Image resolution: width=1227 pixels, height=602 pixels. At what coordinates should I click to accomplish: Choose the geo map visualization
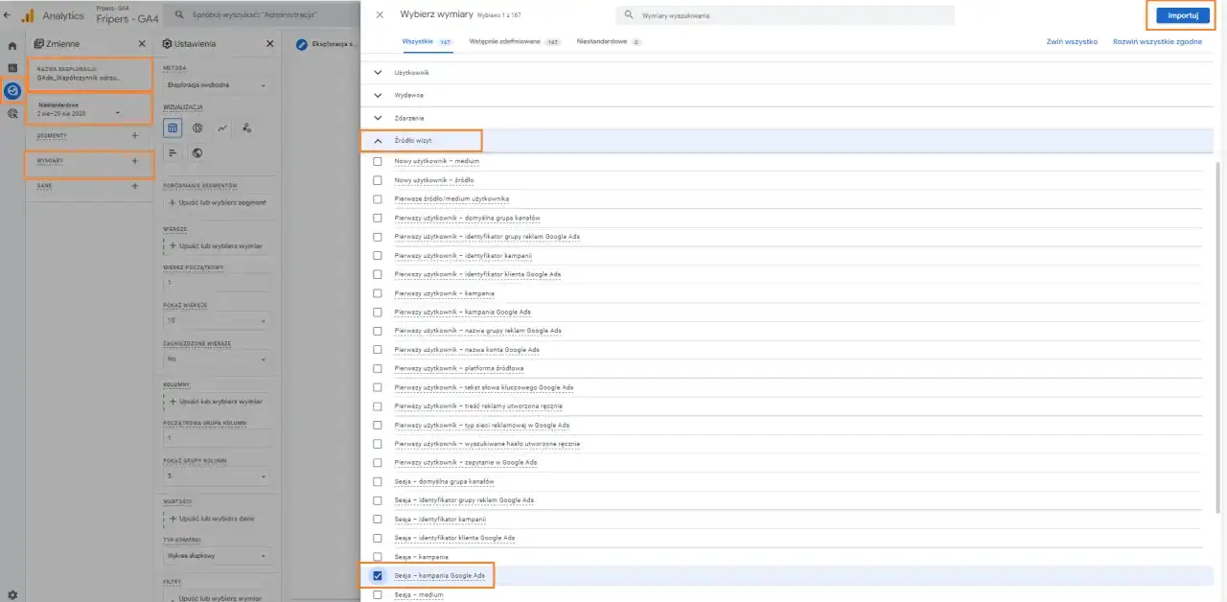tap(197, 152)
